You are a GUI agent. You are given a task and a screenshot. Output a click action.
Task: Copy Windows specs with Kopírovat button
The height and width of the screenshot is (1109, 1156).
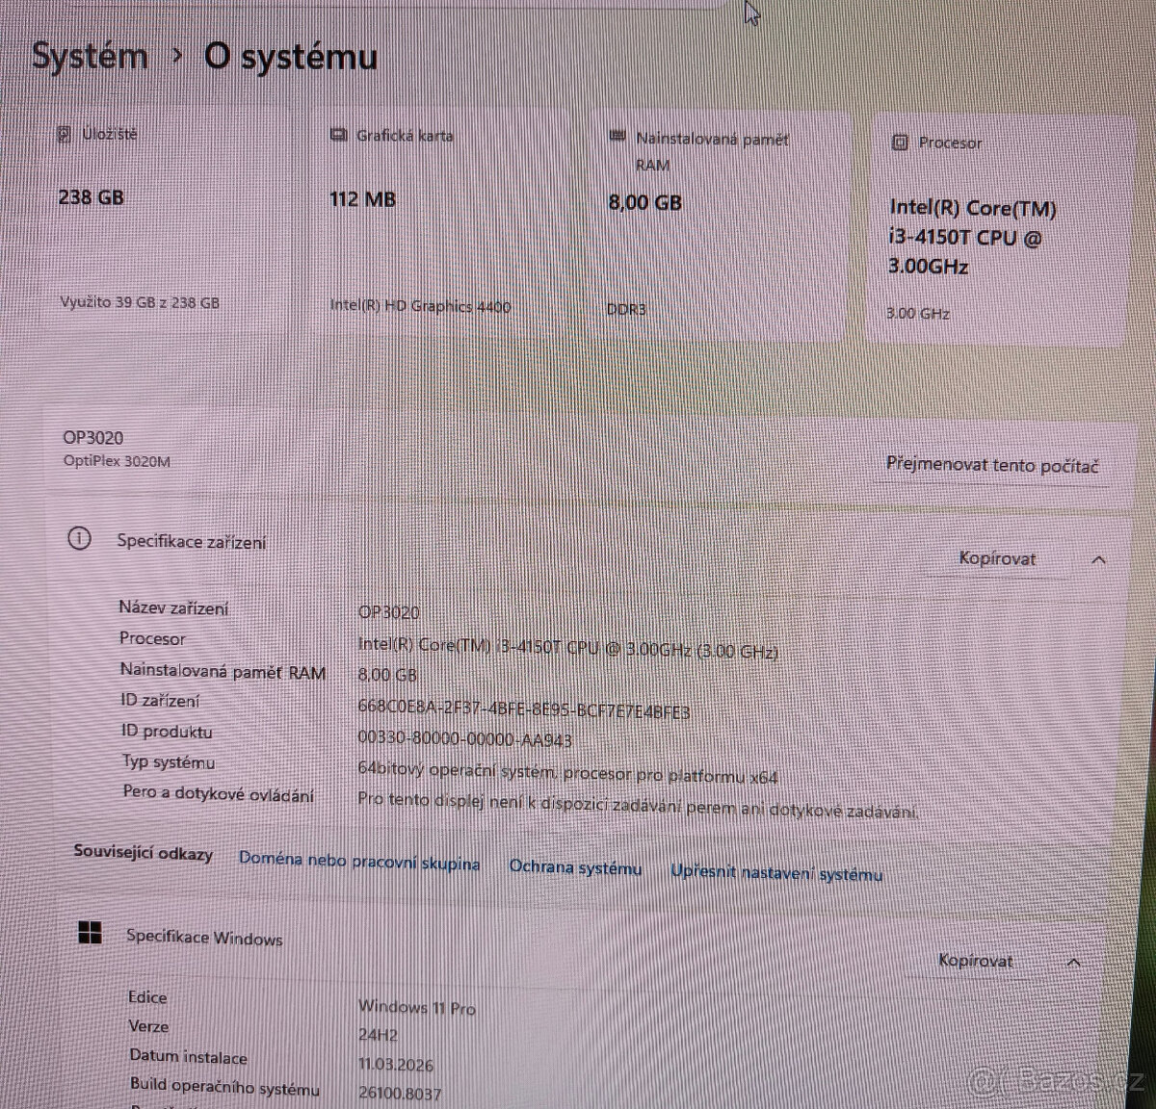977,961
